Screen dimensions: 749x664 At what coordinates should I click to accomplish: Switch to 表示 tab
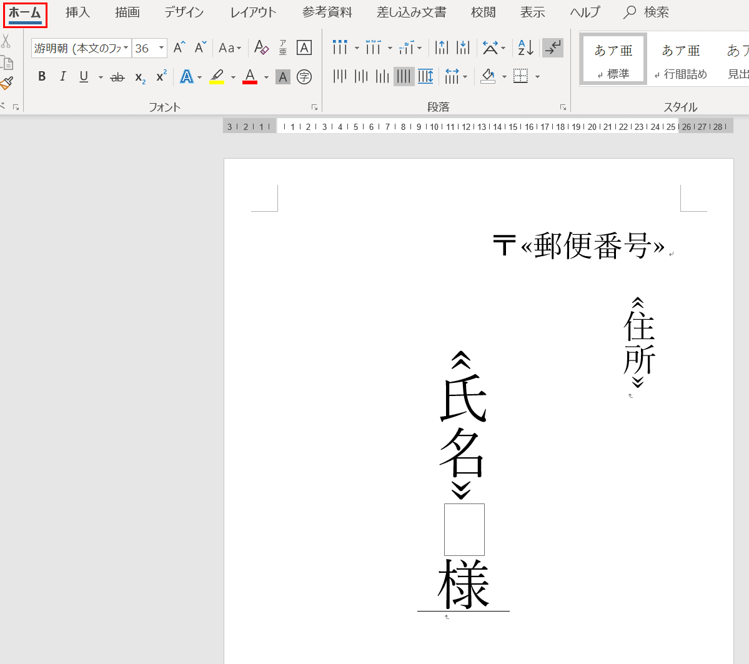click(533, 12)
